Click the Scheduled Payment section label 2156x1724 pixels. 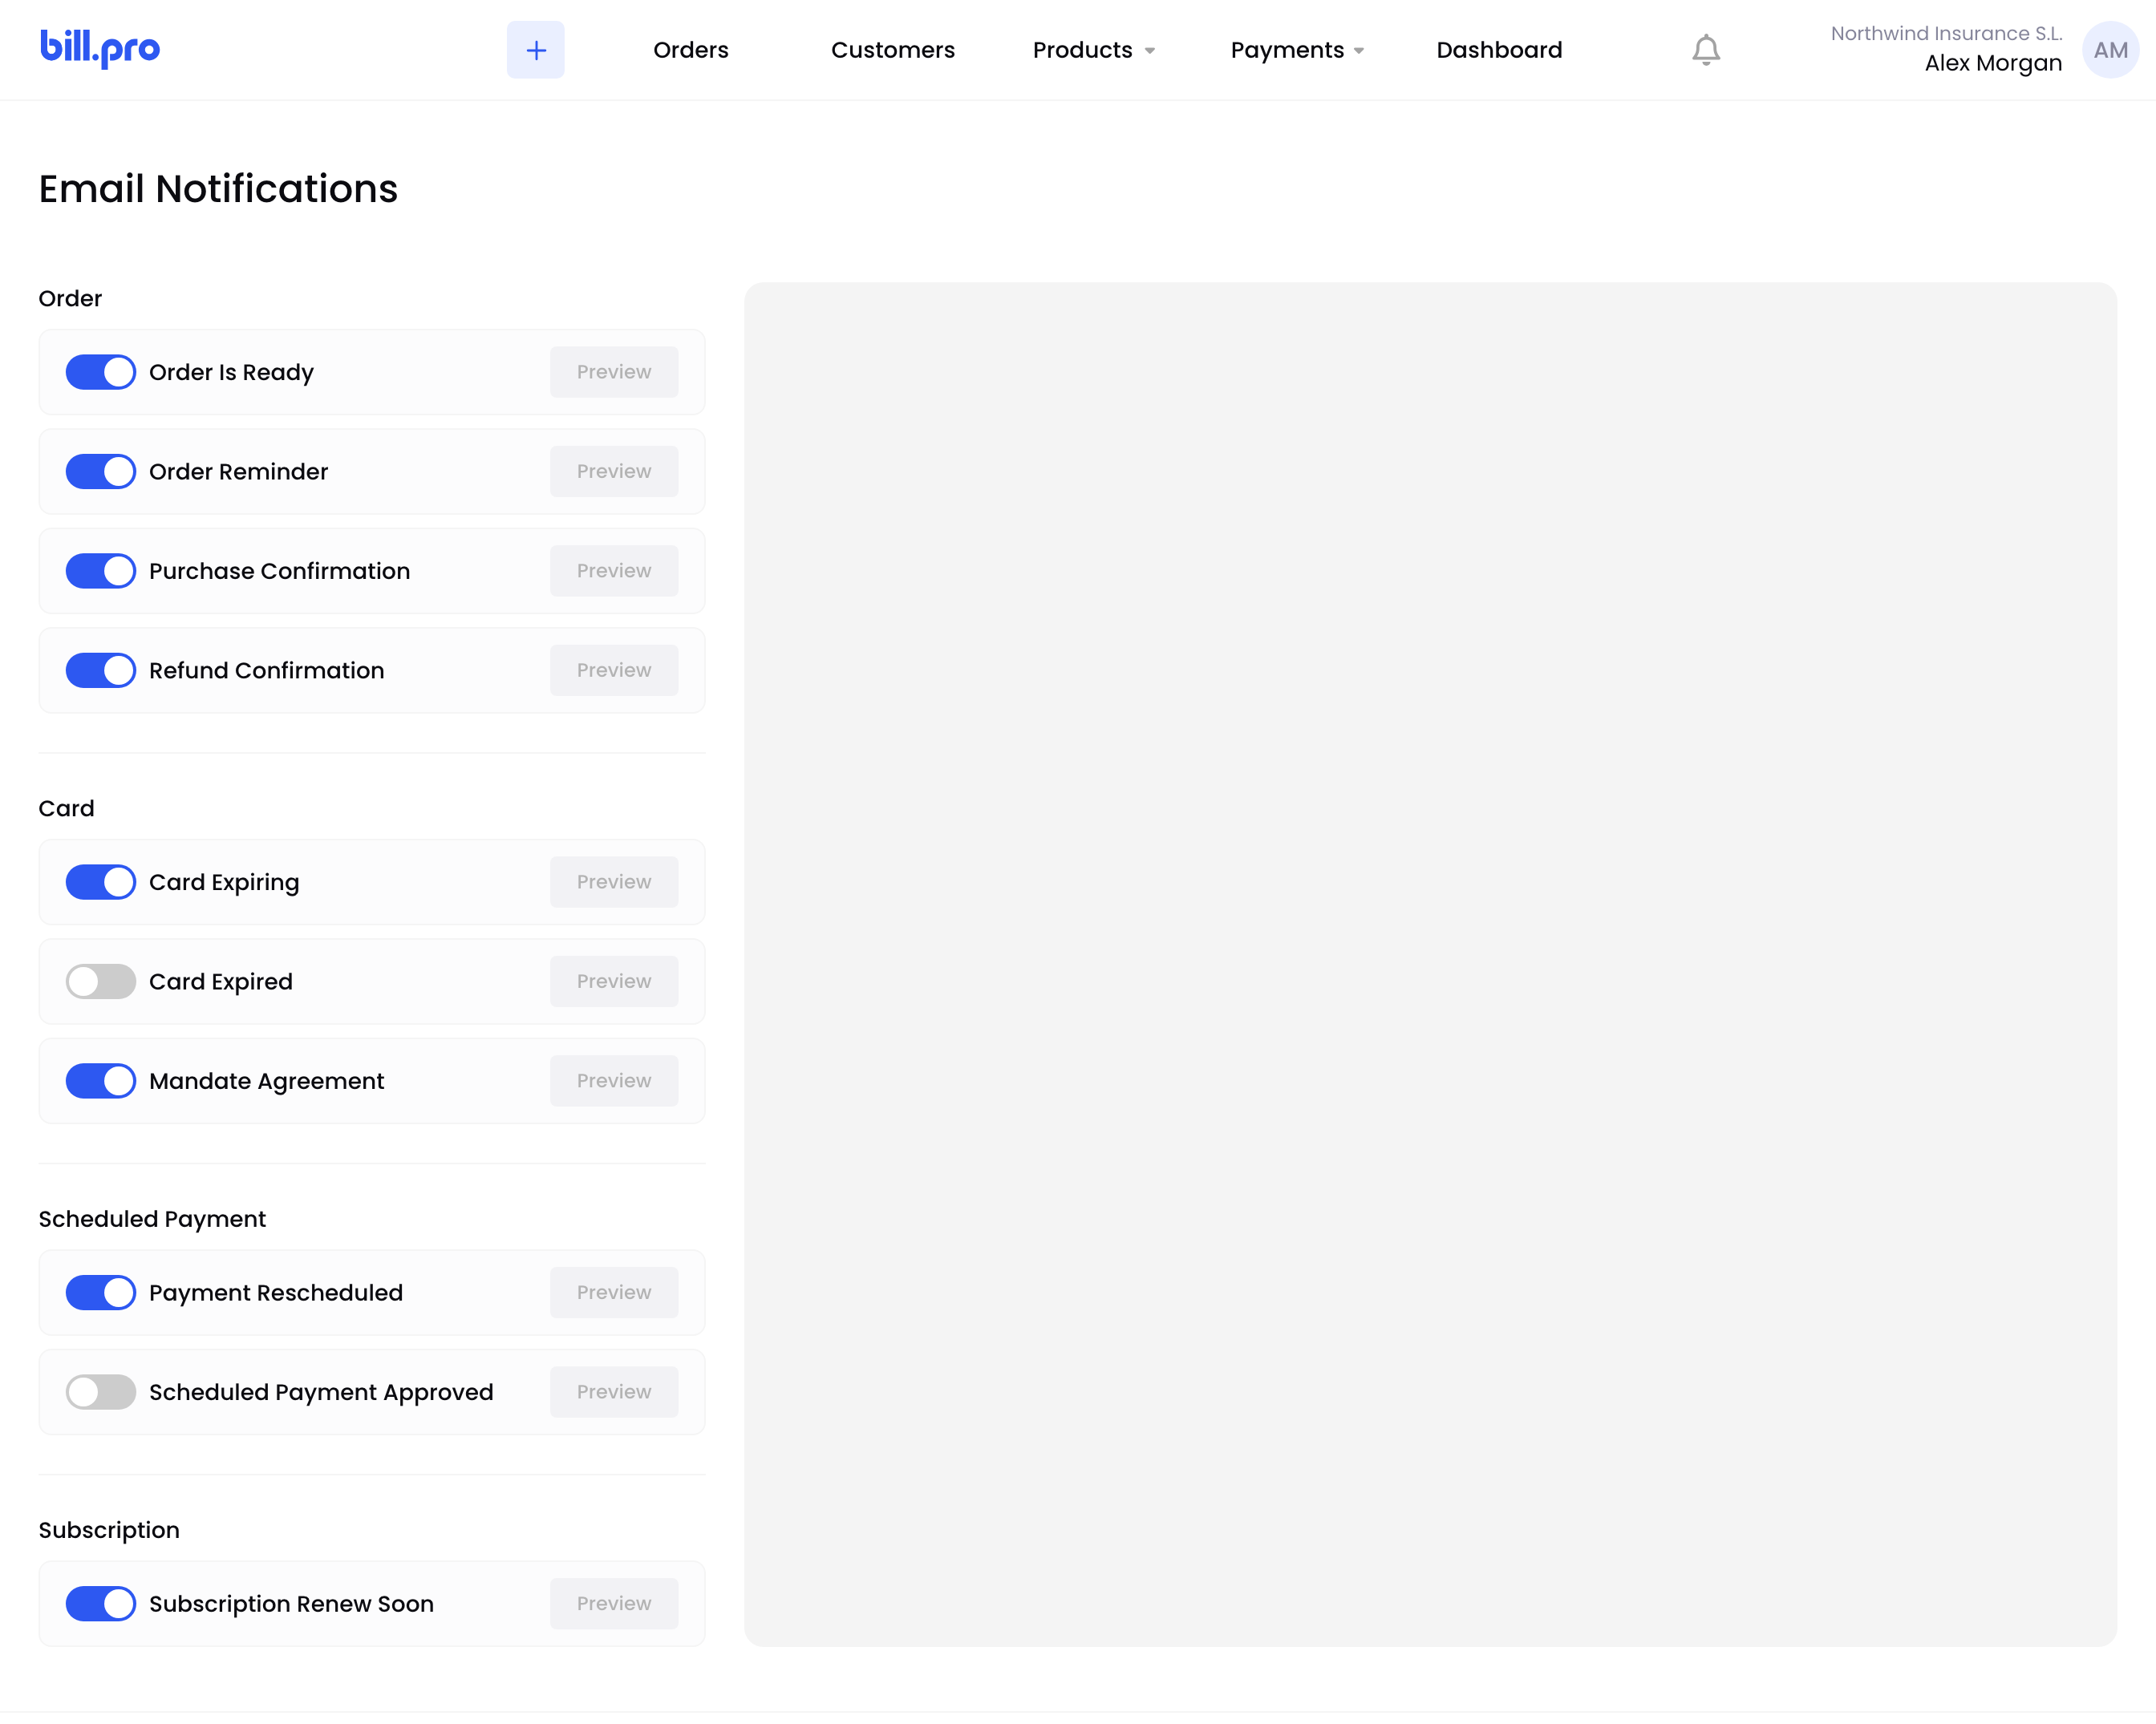pos(152,1219)
